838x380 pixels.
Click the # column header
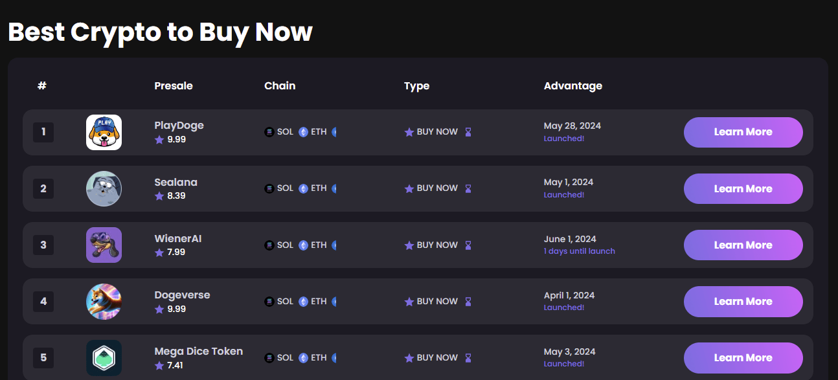pyautogui.click(x=42, y=85)
